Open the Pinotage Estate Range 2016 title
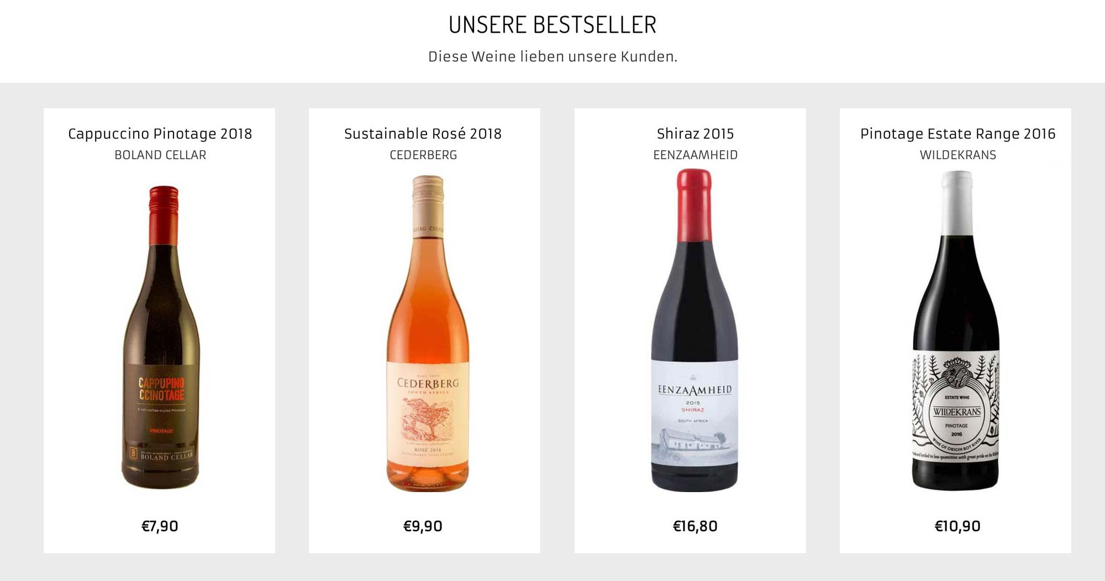 pyautogui.click(x=957, y=134)
